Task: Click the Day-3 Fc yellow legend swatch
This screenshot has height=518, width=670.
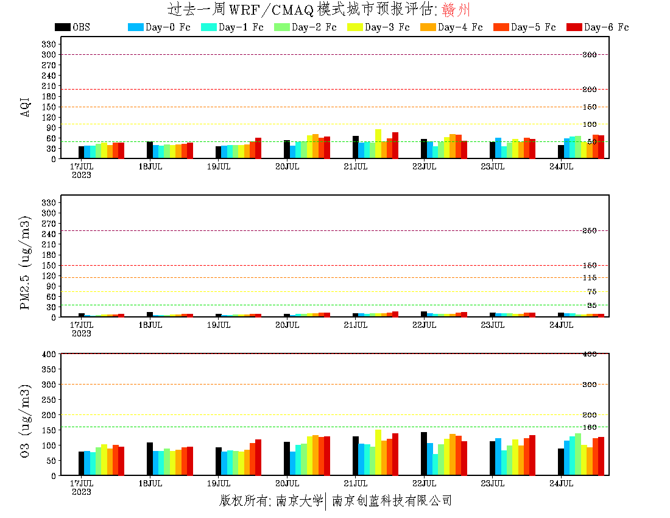Action: click(355, 27)
